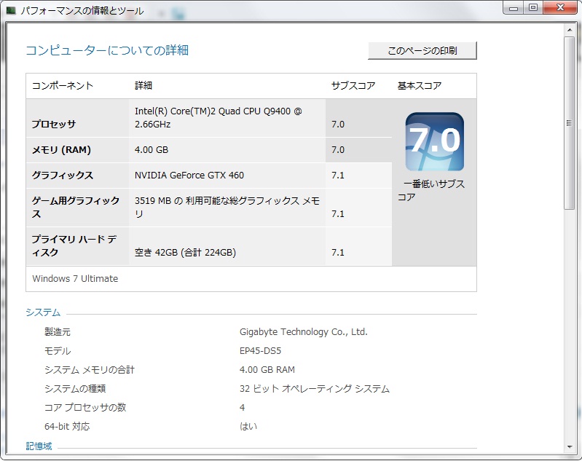Click the '詳細' column header
Image resolution: width=582 pixels, height=461 pixels.
coord(143,86)
